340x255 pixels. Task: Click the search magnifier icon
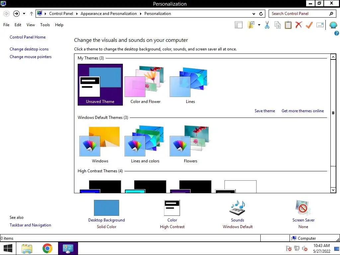point(331,14)
